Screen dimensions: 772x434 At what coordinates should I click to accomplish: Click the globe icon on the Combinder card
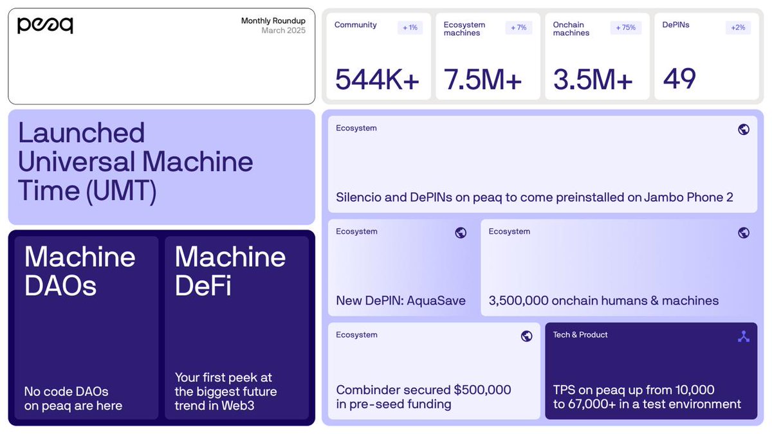coord(526,336)
